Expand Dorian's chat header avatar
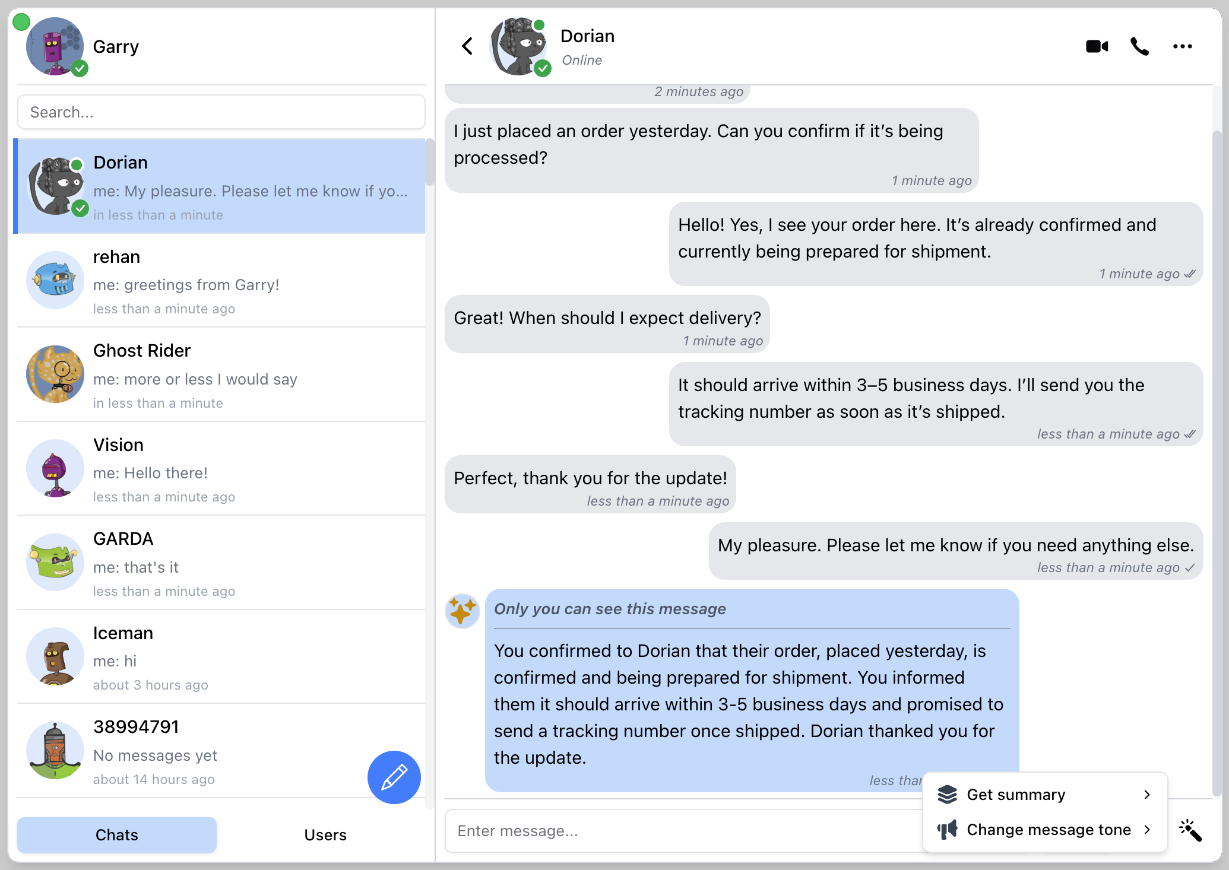The width and height of the screenshot is (1229, 870). (519, 46)
